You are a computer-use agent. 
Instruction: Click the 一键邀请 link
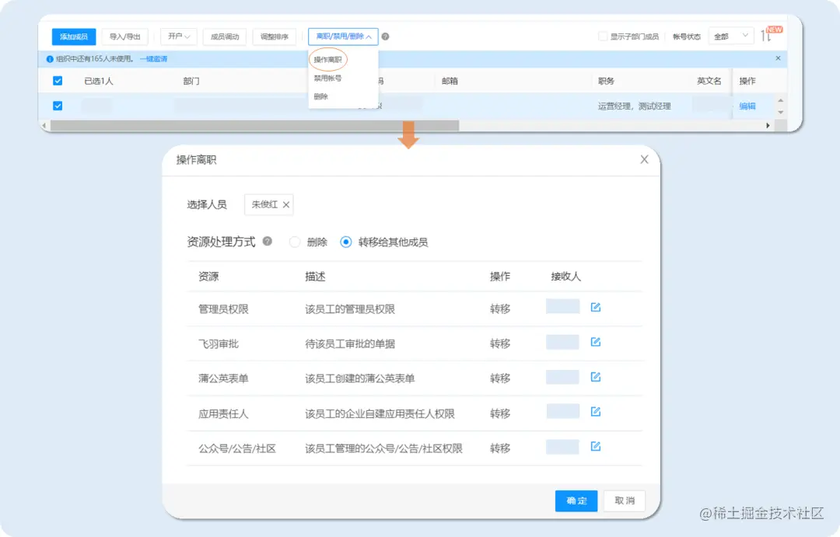point(153,59)
